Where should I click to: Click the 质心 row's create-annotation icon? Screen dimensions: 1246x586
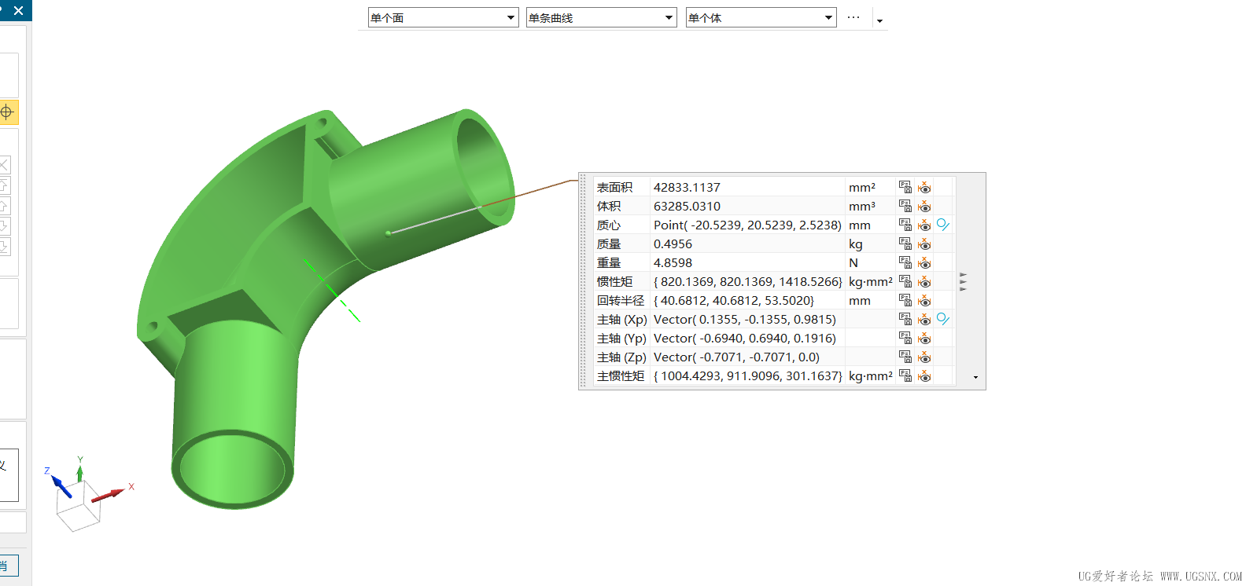(905, 225)
